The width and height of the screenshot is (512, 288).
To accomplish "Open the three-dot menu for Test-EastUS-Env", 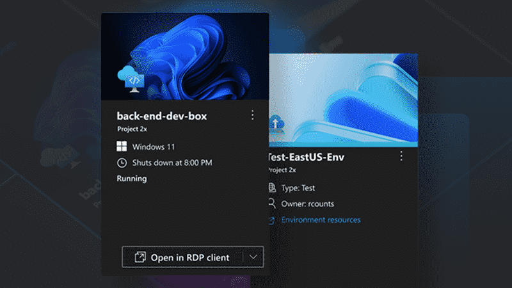I will click(401, 156).
